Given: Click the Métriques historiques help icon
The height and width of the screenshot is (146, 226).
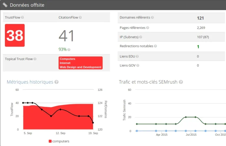Looking at the screenshot, I should coord(56,82).
